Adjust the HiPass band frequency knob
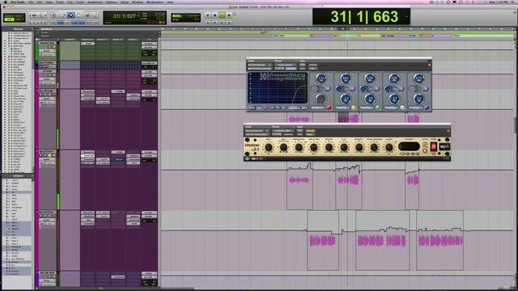Screen dimensions: 518x291 point(321,78)
